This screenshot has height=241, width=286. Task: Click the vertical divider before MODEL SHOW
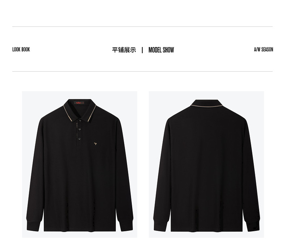[142, 50]
